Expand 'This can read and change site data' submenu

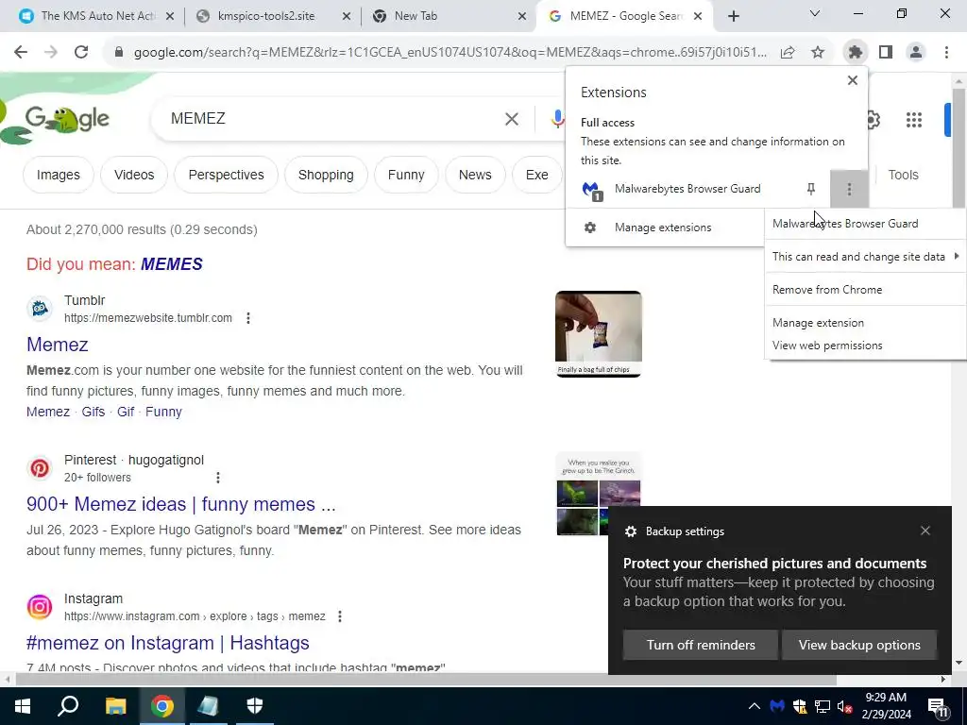point(865,257)
